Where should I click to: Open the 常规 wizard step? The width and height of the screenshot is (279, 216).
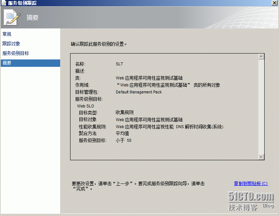tap(7, 34)
